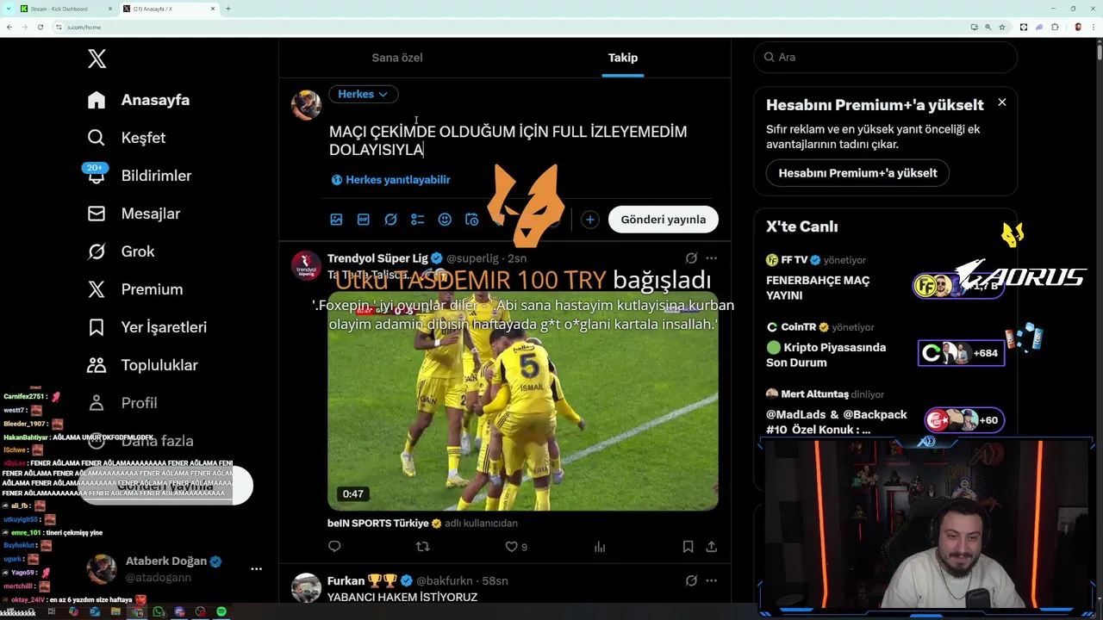Click the Ara search field

[885, 57]
